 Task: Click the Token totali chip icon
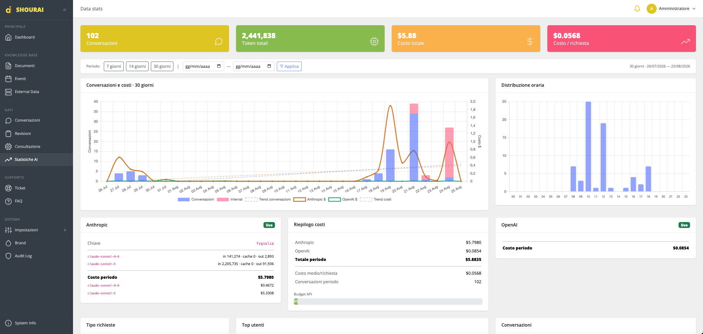(374, 42)
